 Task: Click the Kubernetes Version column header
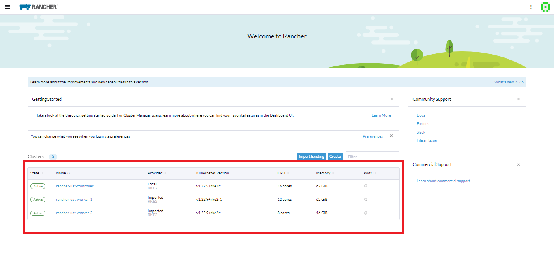(x=213, y=173)
